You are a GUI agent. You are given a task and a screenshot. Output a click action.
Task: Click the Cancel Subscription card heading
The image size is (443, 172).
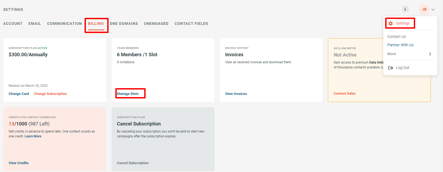coord(139,124)
